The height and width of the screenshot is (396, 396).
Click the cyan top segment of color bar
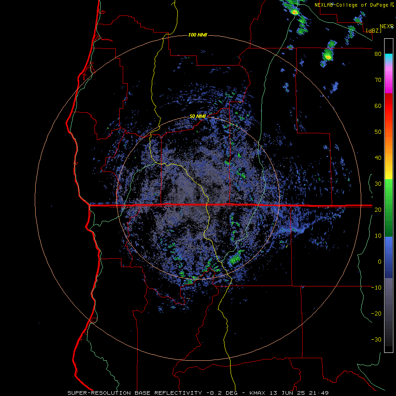tap(389, 58)
